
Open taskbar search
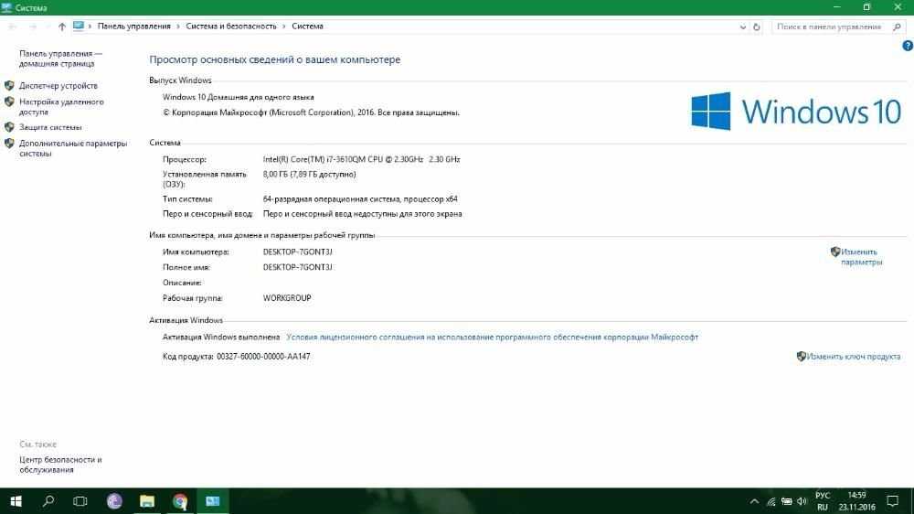(x=48, y=501)
